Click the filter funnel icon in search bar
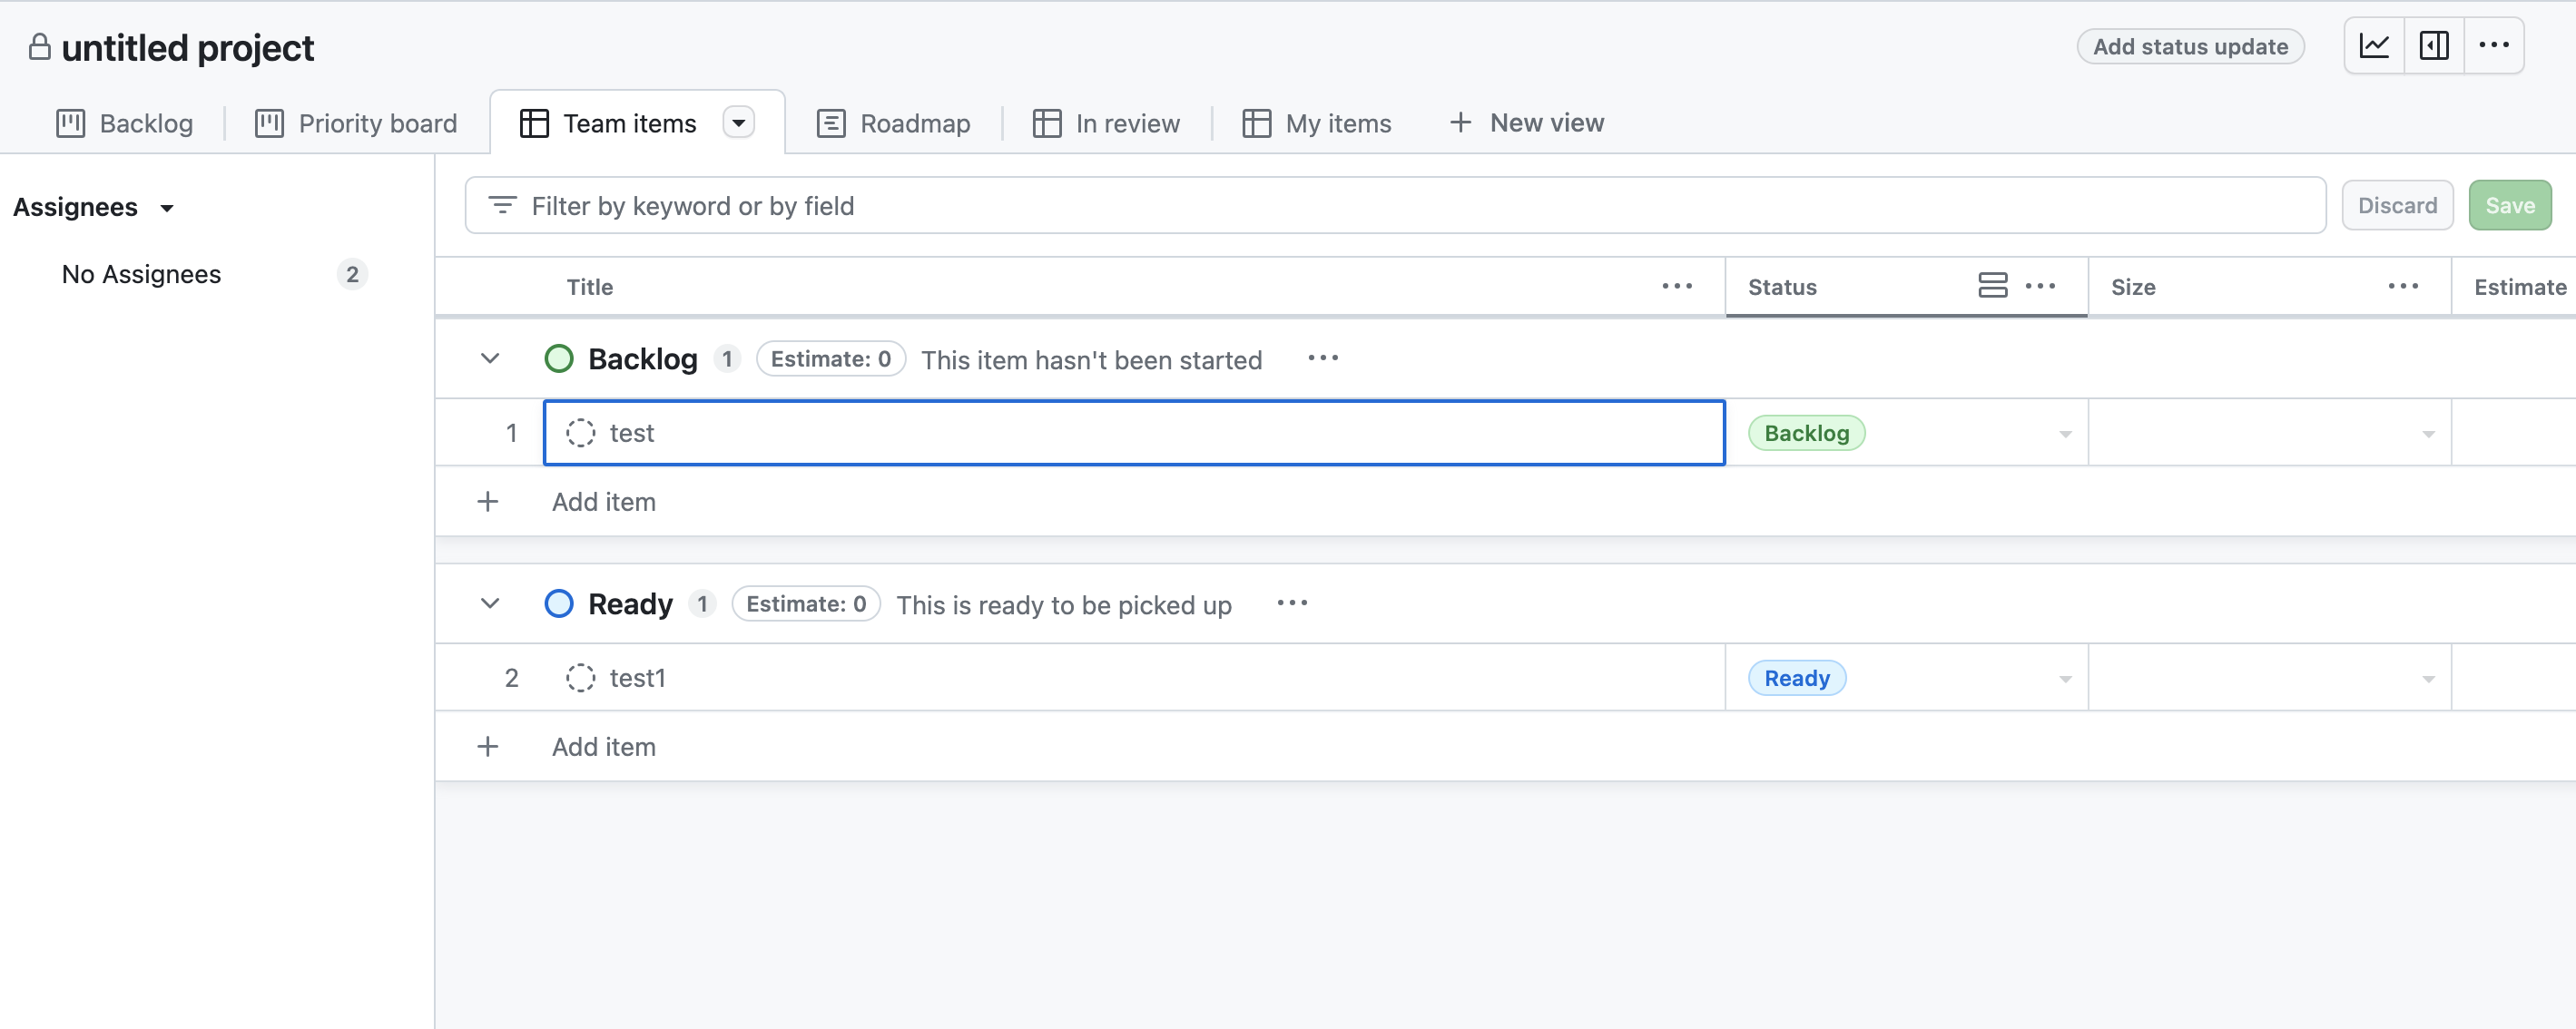The image size is (2576, 1029). tap(504, 205)
